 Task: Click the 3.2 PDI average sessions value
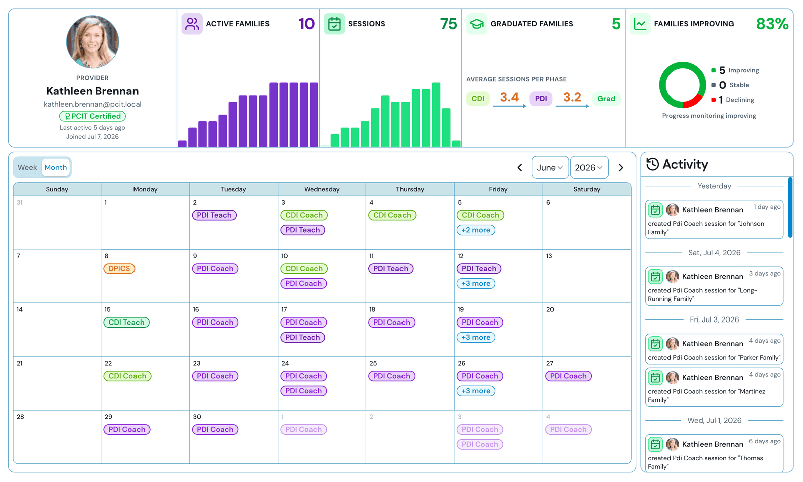point(572,97)
